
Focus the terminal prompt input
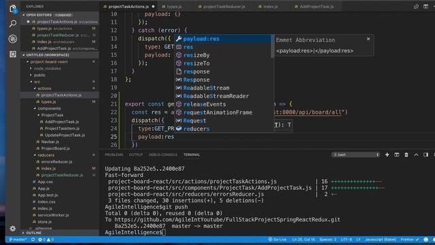tap(164, 233)
